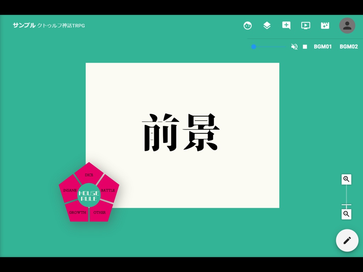
Task: Open the character face icon in toolbar
Action: point(247,25)
